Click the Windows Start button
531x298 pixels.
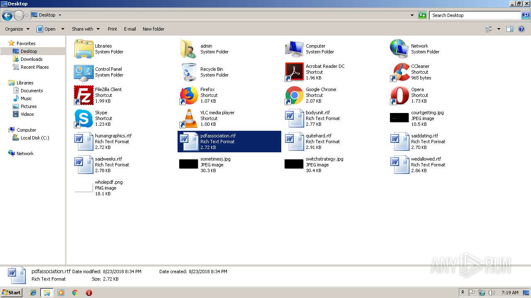12,292
